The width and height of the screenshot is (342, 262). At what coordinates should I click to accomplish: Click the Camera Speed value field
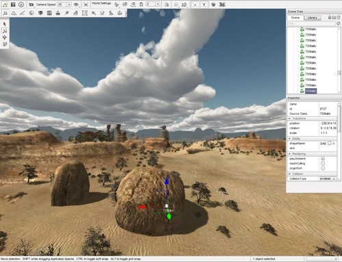[62, 4]
